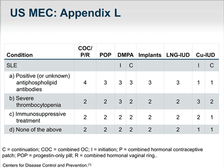Screen dimensions: 224x168
Task: Click the Centers for Disease Control citation
Action: [47, 165]
